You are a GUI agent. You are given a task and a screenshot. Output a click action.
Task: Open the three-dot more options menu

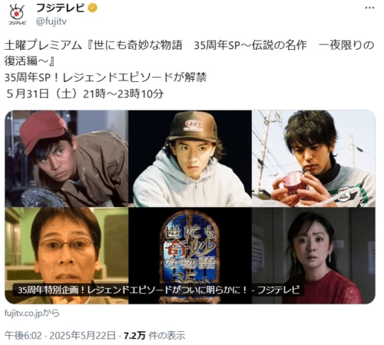(369, 8)
